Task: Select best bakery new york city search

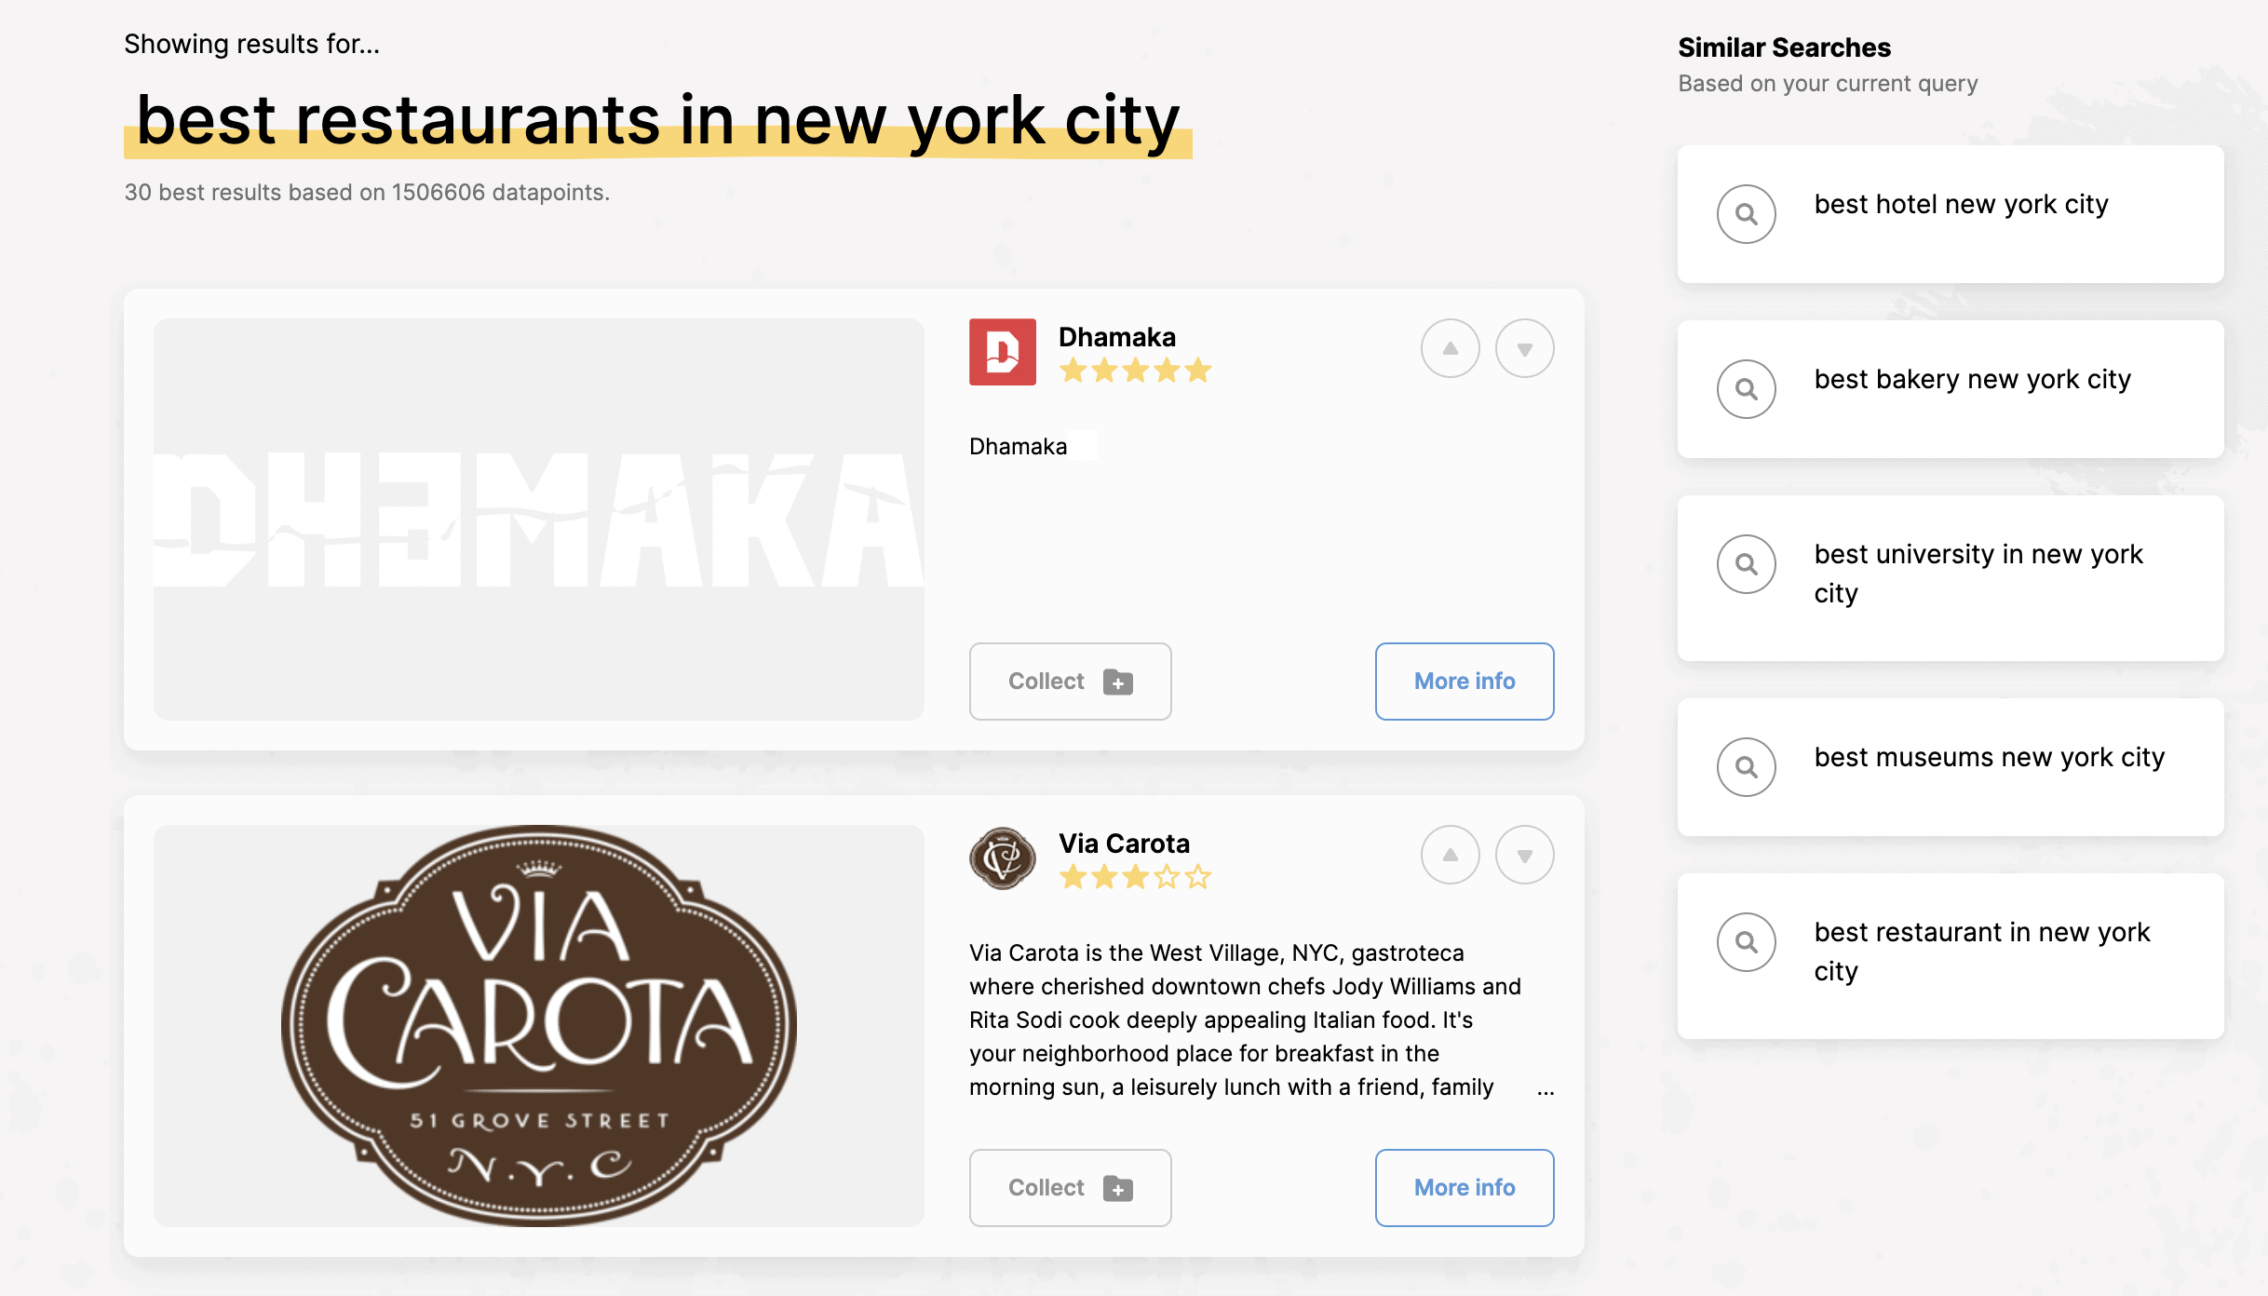Action: pyautogui.click(x=1951, y=389)
